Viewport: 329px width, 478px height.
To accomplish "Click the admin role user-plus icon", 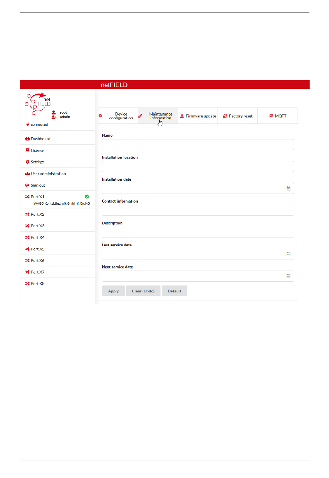I will point(54,117).
